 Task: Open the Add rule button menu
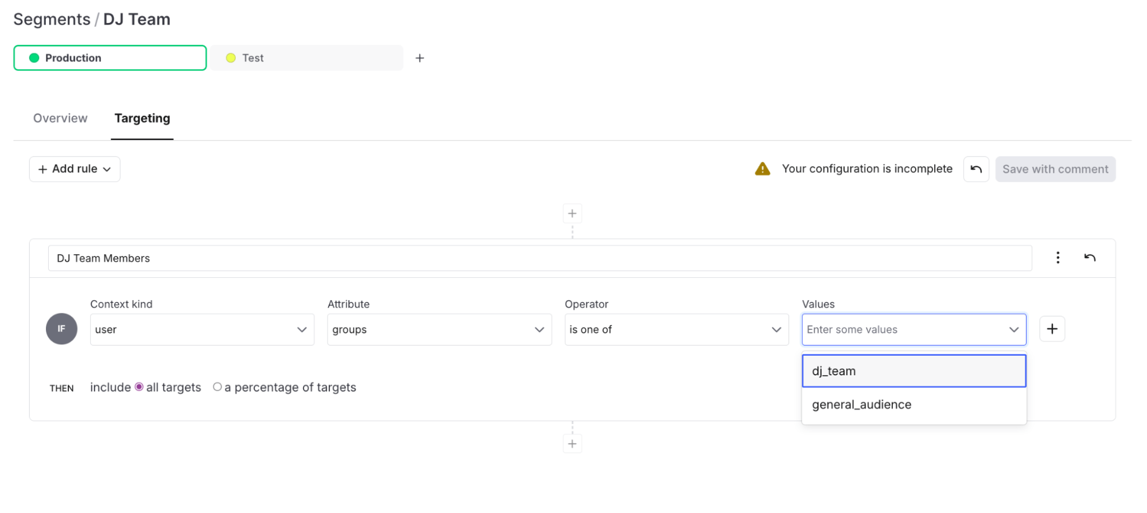[75, 169]
